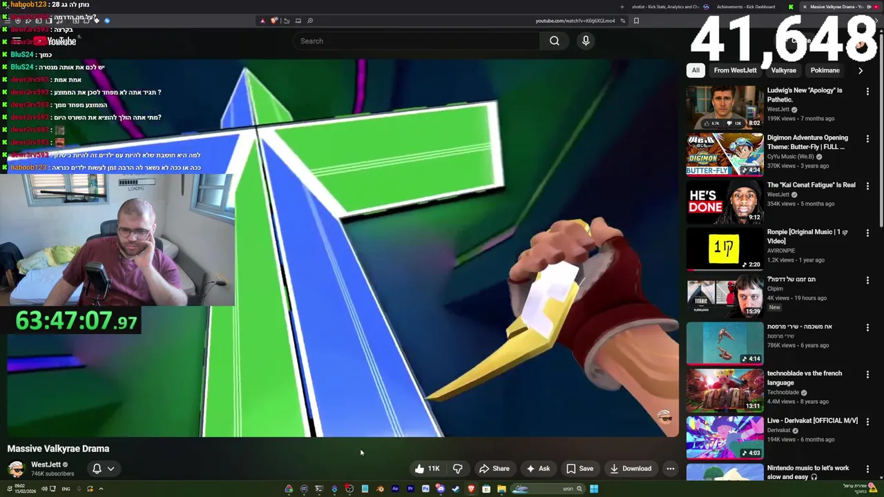Like the video with thumbs-up button
884x497 pixels.
pyautogui.click(x=427, y=469)
